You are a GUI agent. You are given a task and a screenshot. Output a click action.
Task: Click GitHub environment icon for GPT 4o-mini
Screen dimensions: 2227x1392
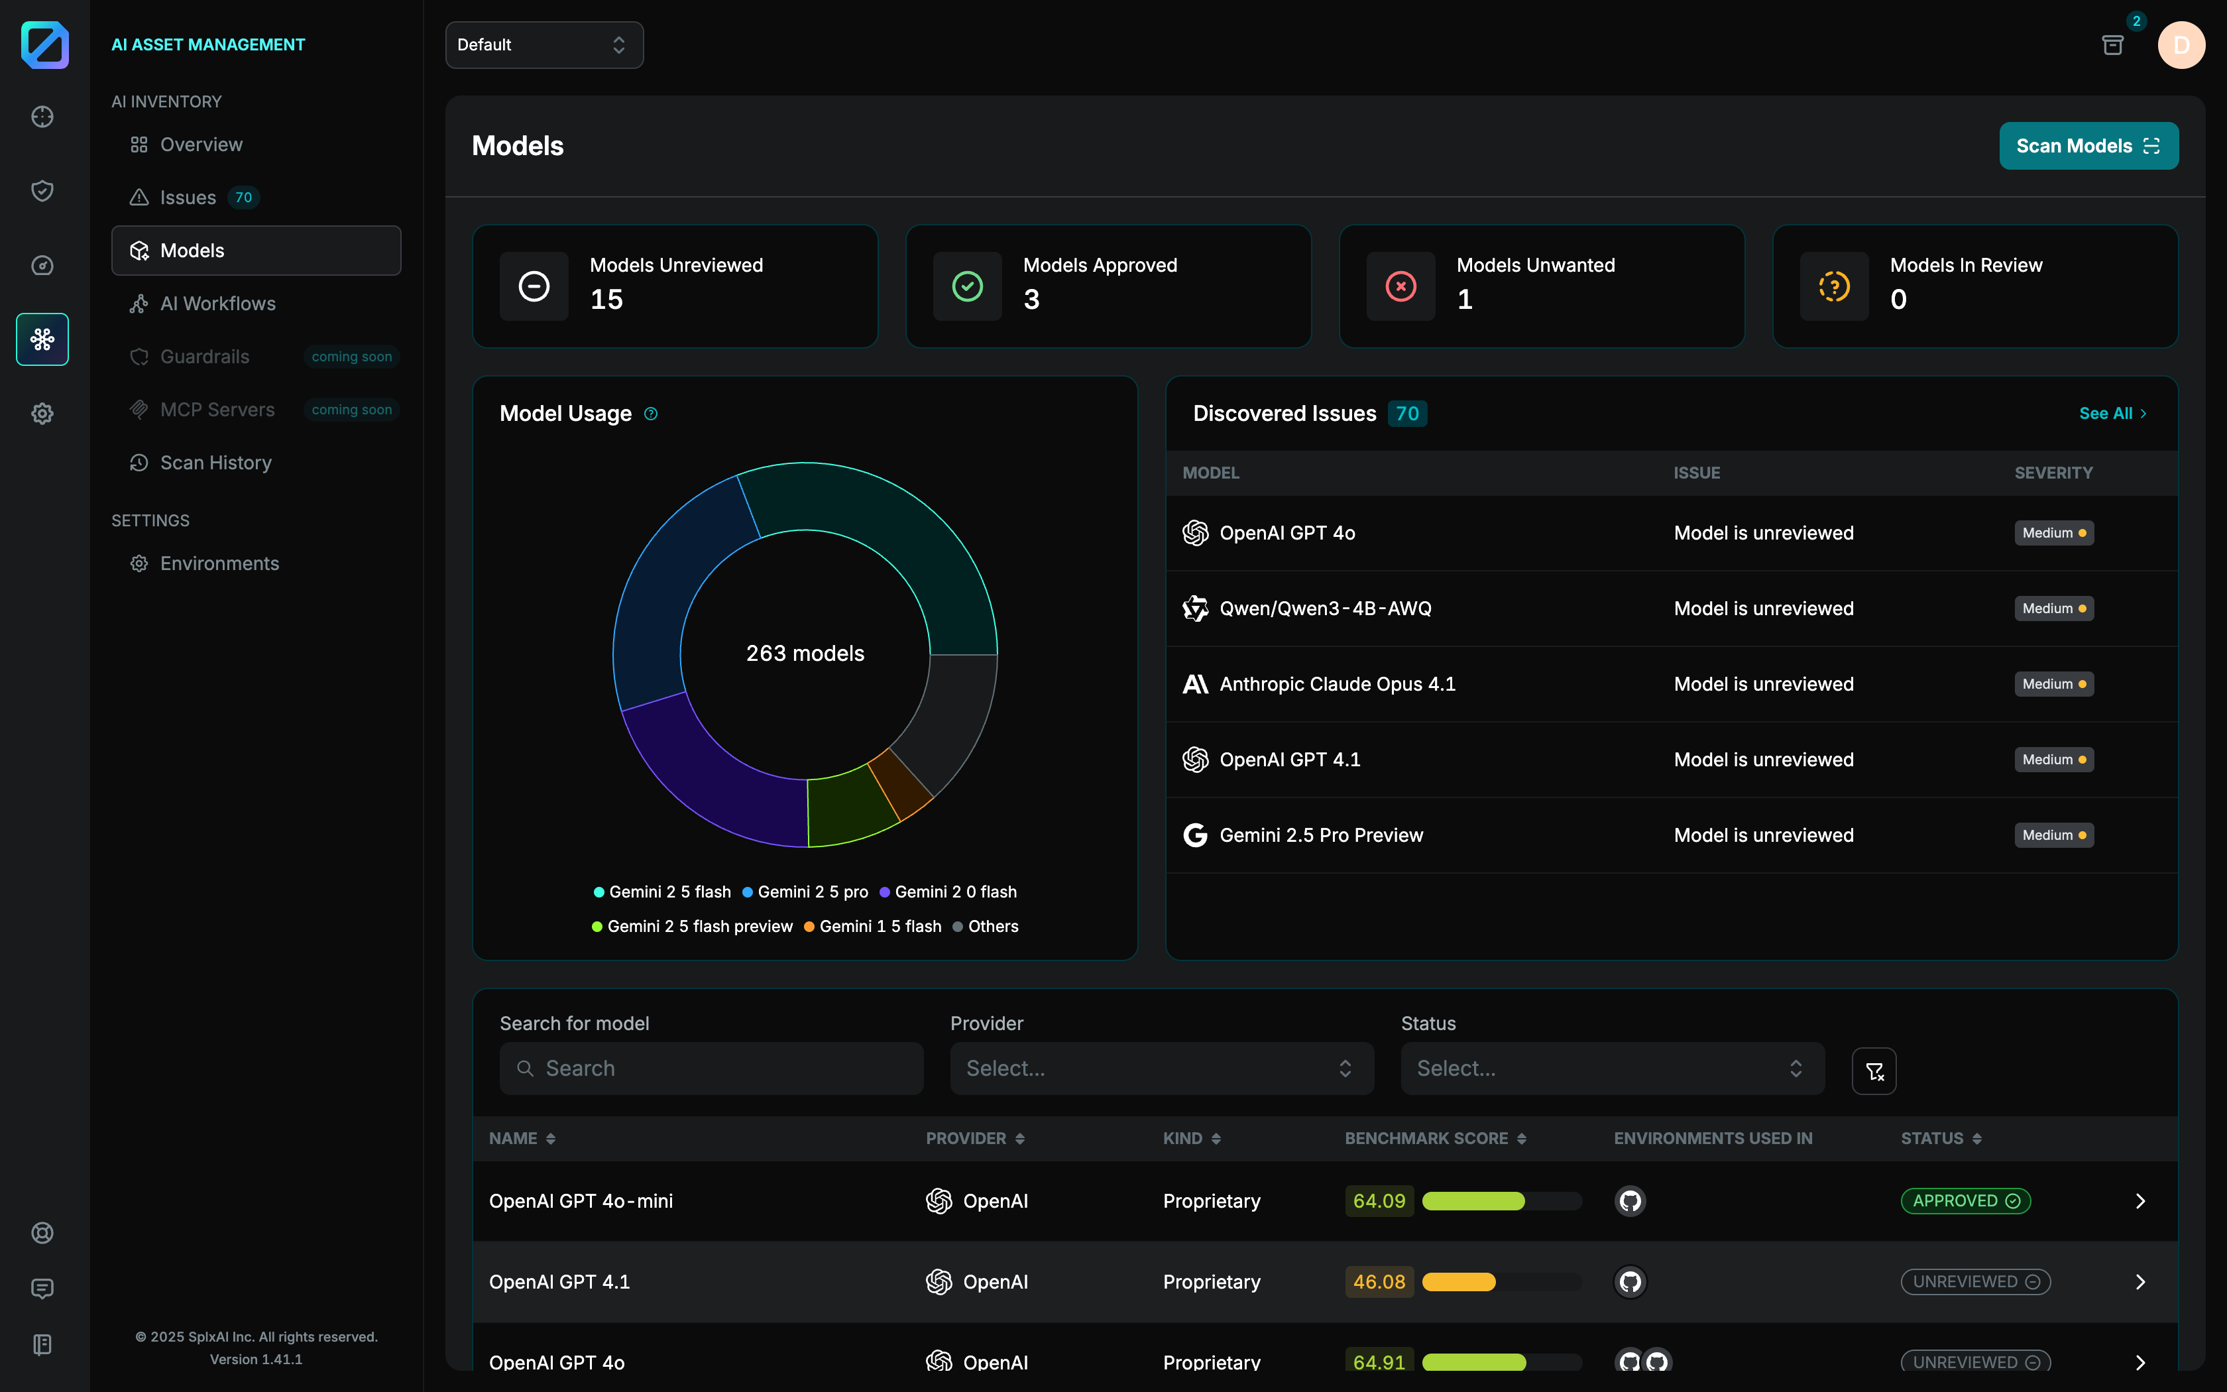click(x=1630, y=1200)
